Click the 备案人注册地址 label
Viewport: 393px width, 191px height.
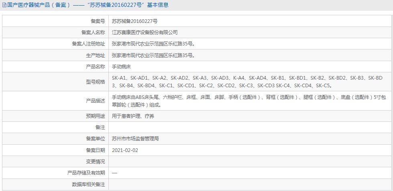pos(88,44)
